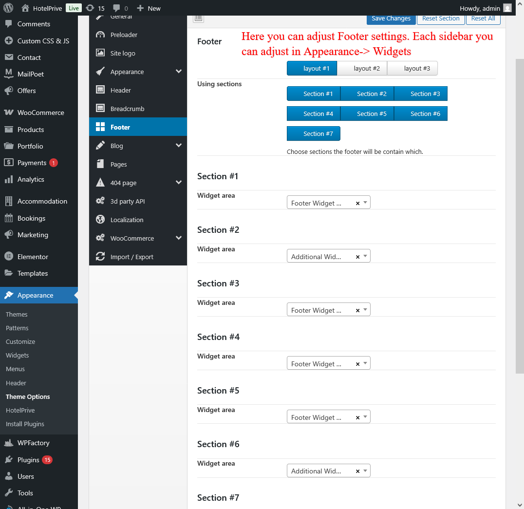Go to Widgets under Appearance
The width and height of the screenshot is (524, 509).
pyautogui.click(x=17, y=355)
